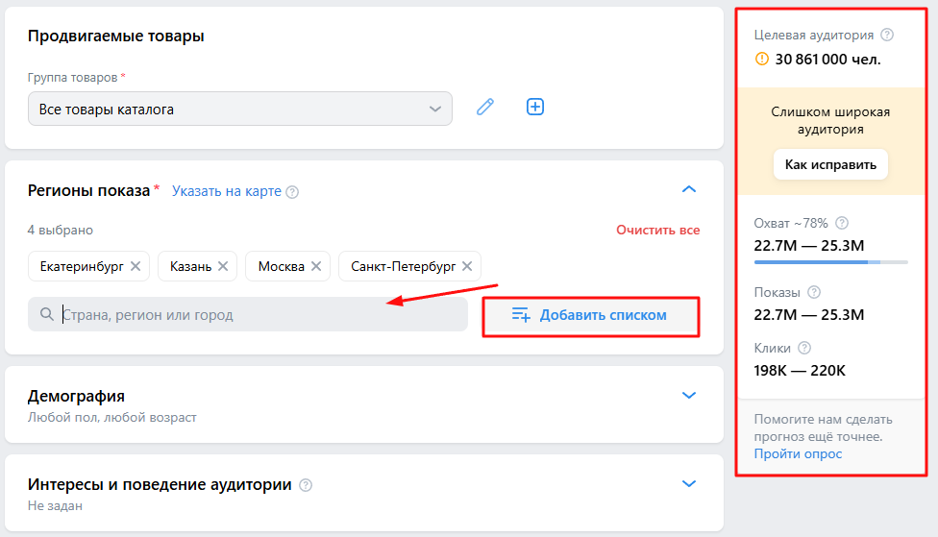Expand Демография section
The width and height of the screenshot is (938, 537).
[x=689, y=395]
